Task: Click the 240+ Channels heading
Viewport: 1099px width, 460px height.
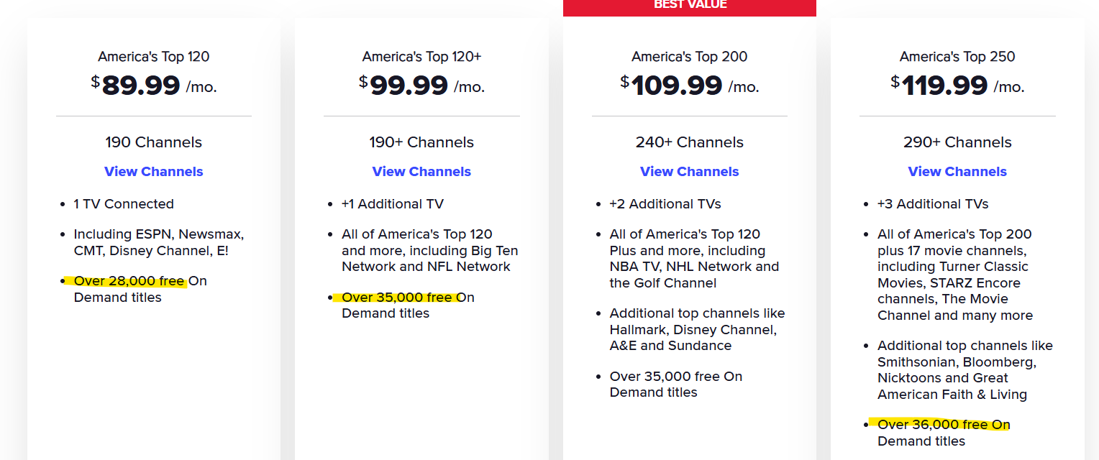Action: (x=689, y=142)
